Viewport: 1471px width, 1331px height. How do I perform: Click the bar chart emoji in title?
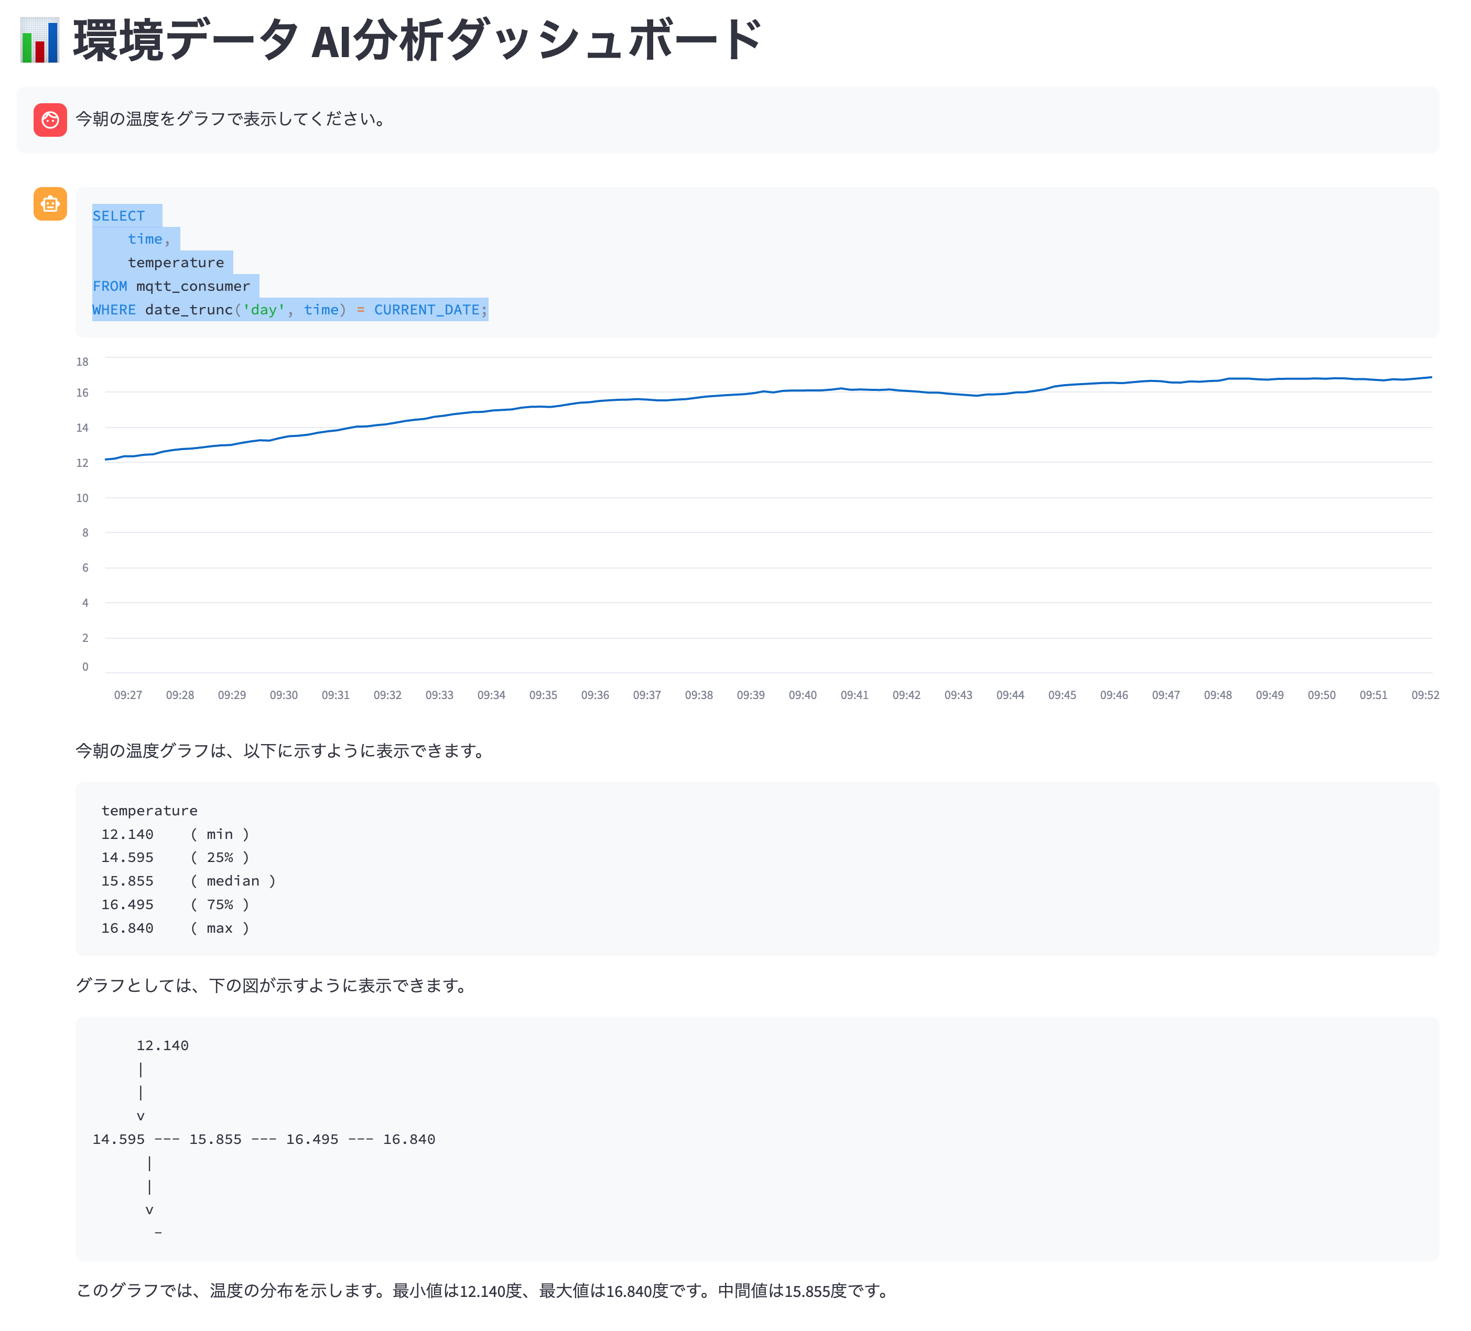(x=39, y=41)
